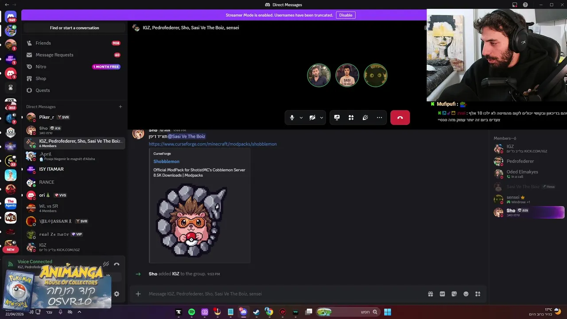
Task: Open sensei's profile in Members list
Action: click(x=528, y=199)
